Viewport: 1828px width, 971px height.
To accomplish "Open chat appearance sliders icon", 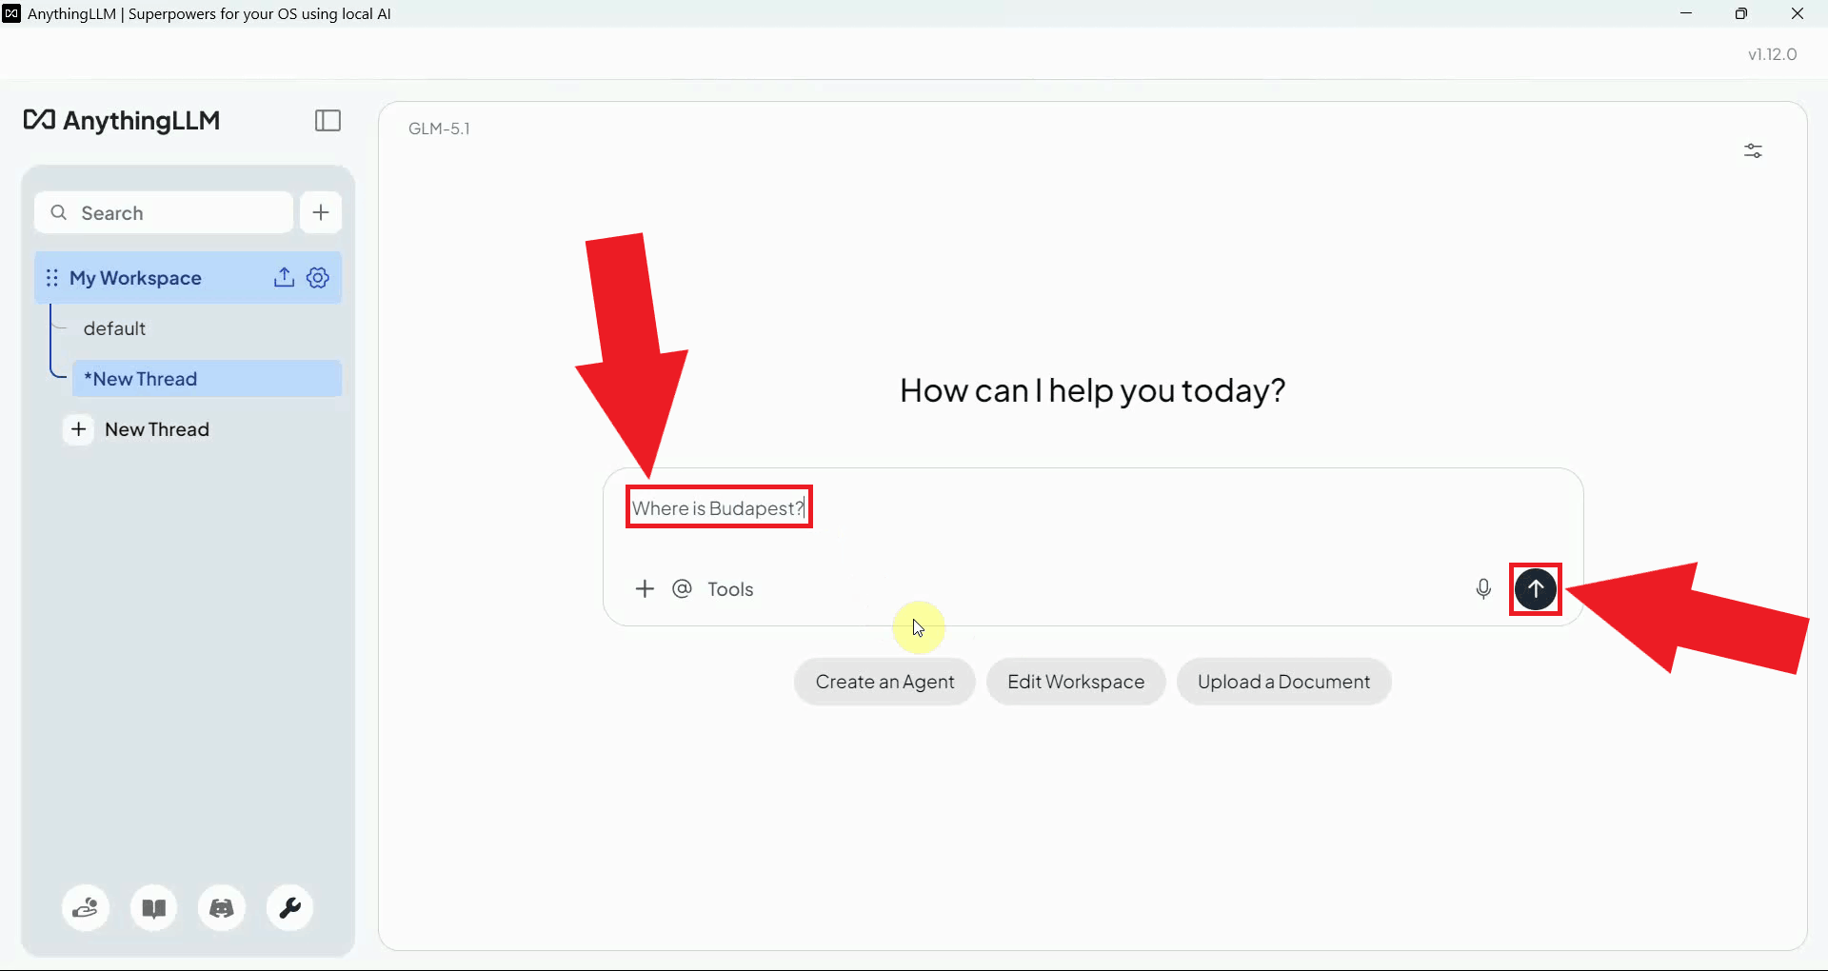I will click(x=1752, y=151).
